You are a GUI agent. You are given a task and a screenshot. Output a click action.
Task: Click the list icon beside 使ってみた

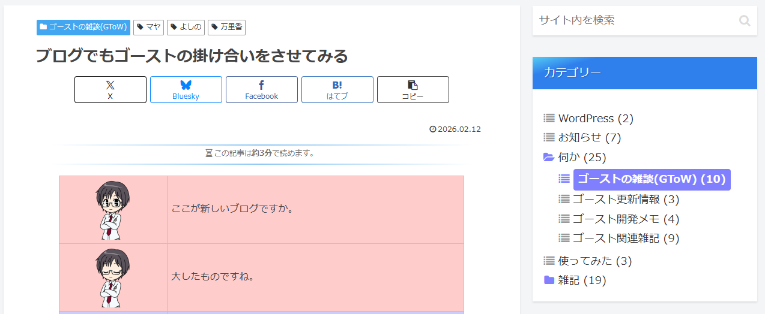[549, 261]
